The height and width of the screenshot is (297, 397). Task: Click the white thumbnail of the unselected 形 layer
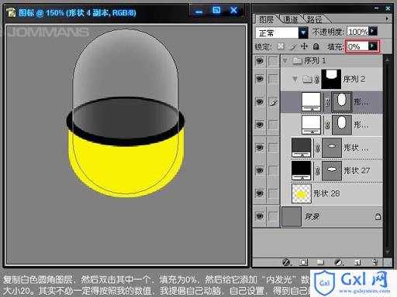[311, 125]
